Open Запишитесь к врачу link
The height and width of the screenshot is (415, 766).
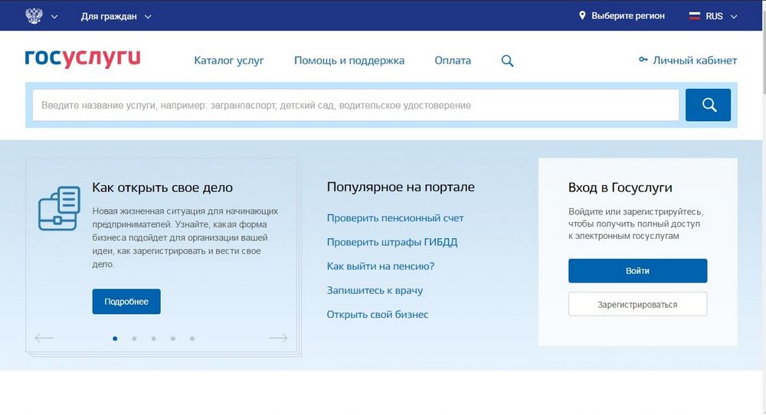pyautogui.click(x=375, y=290)
